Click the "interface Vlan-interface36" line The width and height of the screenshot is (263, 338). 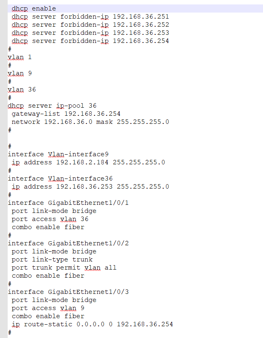point(60,179)
